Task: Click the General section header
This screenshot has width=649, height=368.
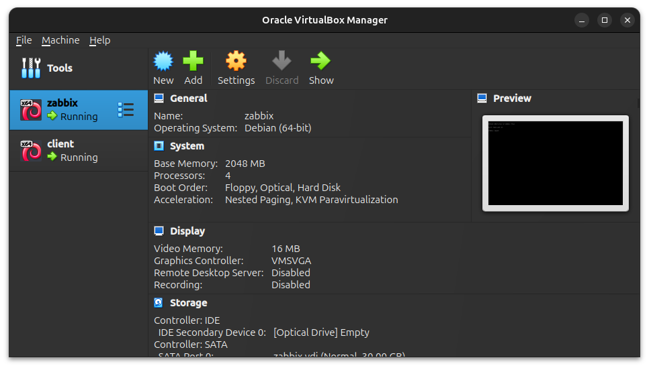Action: pyautogui.click(x=188, y=99)
